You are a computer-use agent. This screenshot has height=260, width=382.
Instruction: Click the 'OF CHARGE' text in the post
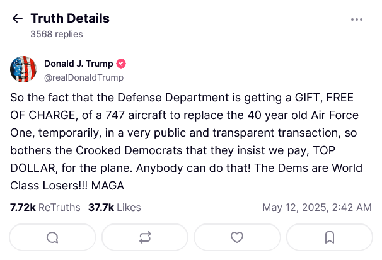point(44,115)
